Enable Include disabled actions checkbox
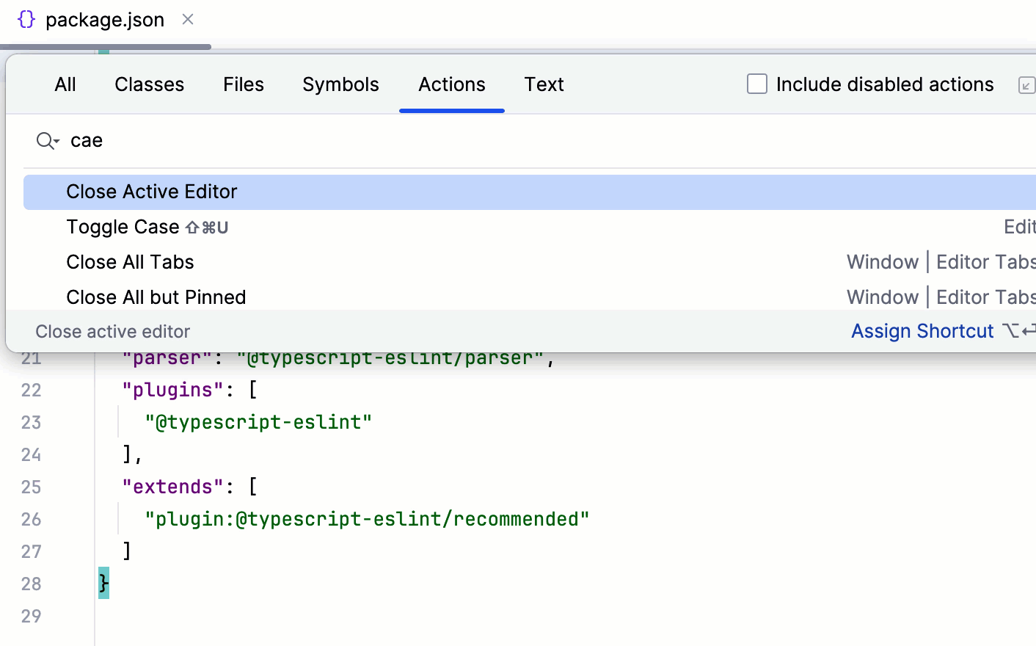Screen dimensions: 1036x646 pyautogui.click(x=757, y=84)
